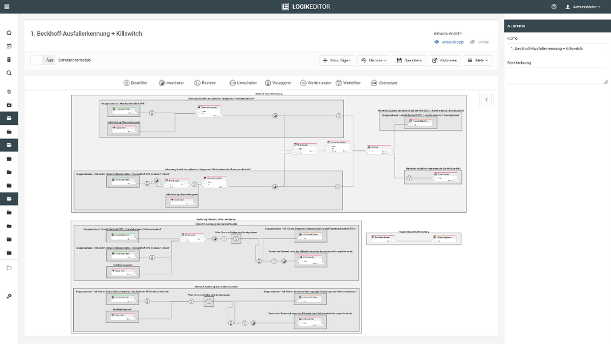Open the shield icon in the sidebar
611x344 pixels.
[9, 92]
